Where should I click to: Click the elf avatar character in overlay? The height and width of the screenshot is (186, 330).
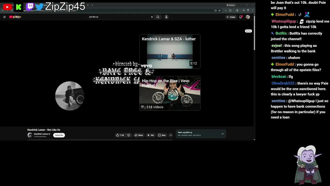point(308,165)
